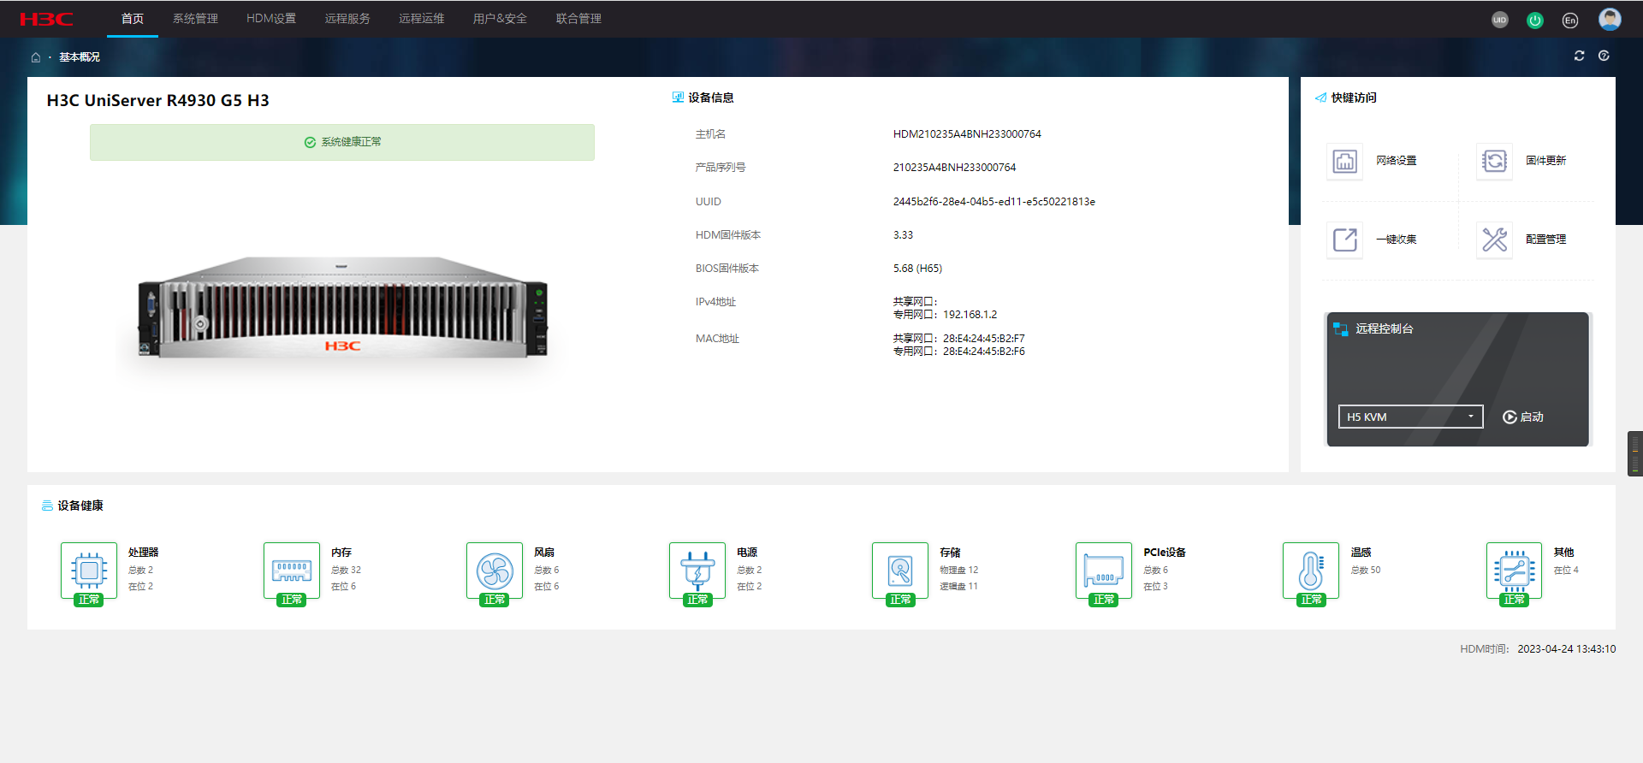Click the BIOS version 5.68 (H65)
The width and height of the screenshot is (1643, 763).
(917, 269)
